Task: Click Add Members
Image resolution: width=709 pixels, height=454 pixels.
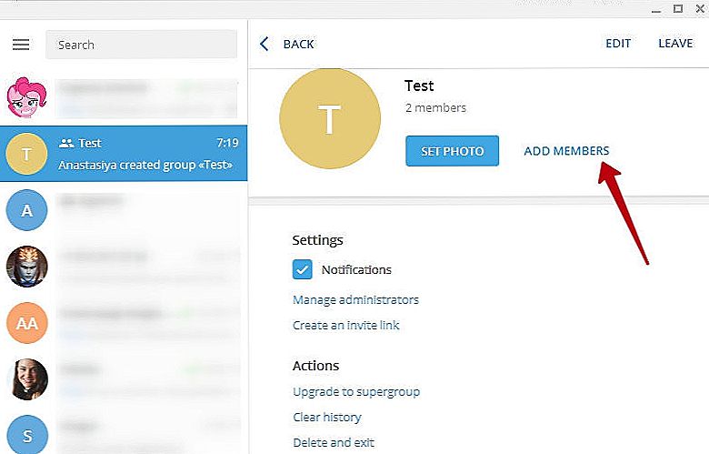Action: click(566, 151)
